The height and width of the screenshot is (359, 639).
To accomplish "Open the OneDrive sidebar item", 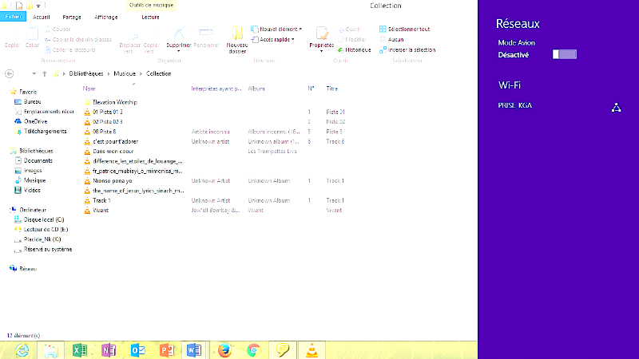I will [x=33, y=120].
